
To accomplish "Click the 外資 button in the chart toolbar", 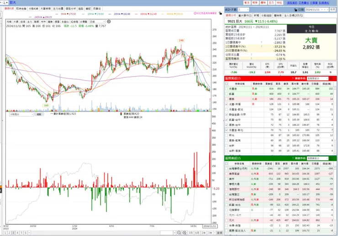I will (16, 22).
